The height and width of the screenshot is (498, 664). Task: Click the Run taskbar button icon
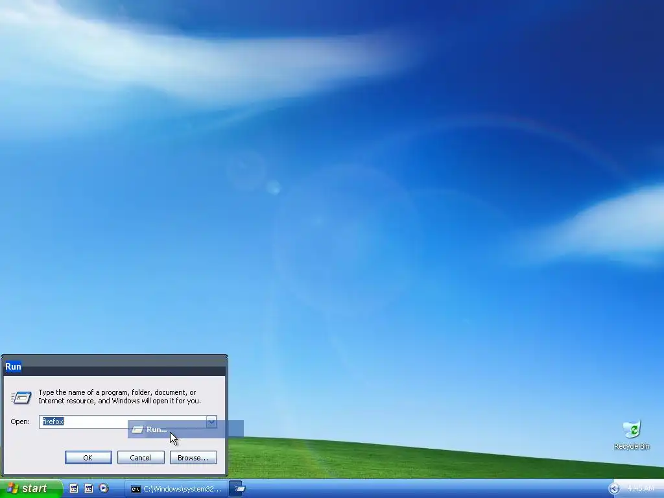(x=240, y=489)
